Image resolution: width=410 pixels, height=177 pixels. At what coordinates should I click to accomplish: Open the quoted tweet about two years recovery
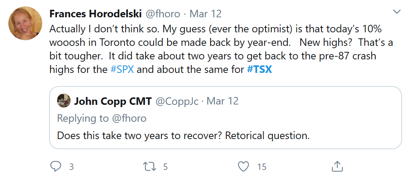point(183,135)
